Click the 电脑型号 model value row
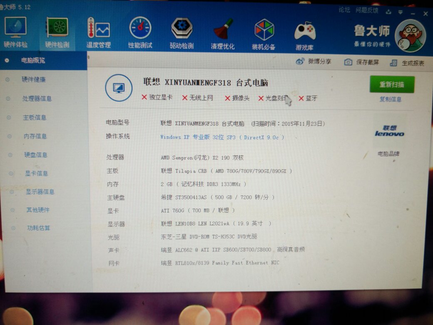This screenshot has height=325, width=433. coord(242,123)
